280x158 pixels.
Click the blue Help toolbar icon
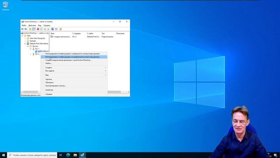coord(52,29)
